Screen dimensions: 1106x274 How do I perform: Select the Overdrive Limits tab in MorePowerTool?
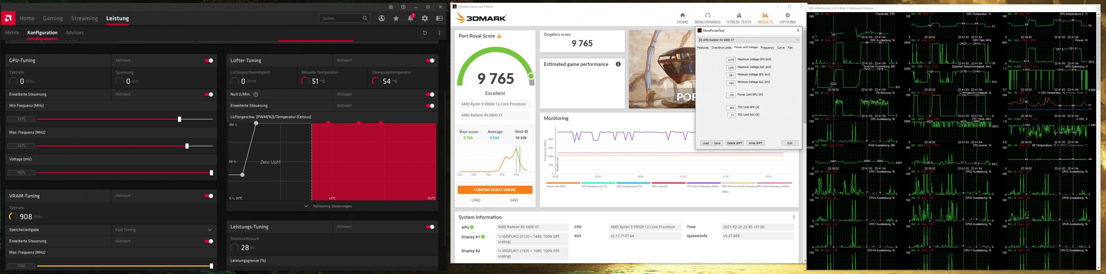721,48
